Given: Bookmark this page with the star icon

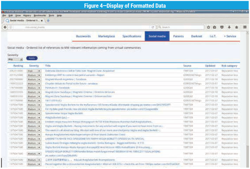Looking at the screenshot, I should [209, 27].
